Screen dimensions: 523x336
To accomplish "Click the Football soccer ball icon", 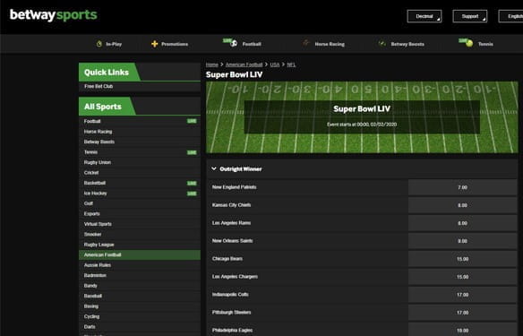I will pyautogui.click(x=233, y=43).
